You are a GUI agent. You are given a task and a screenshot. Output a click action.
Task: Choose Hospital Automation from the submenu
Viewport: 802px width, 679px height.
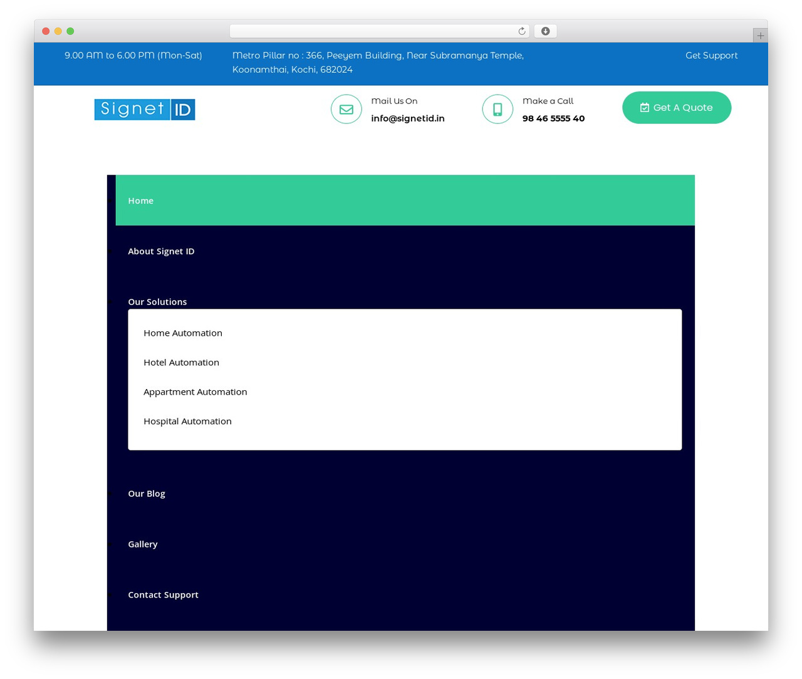tap(187, 421)
